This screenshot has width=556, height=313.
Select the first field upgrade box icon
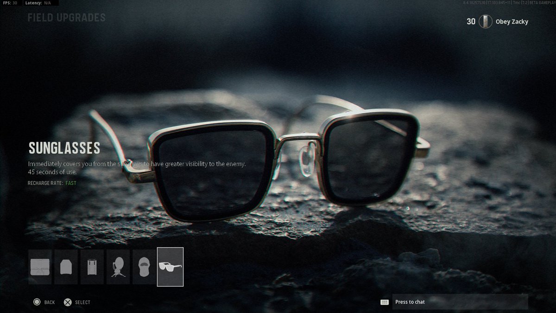[40, 267]
